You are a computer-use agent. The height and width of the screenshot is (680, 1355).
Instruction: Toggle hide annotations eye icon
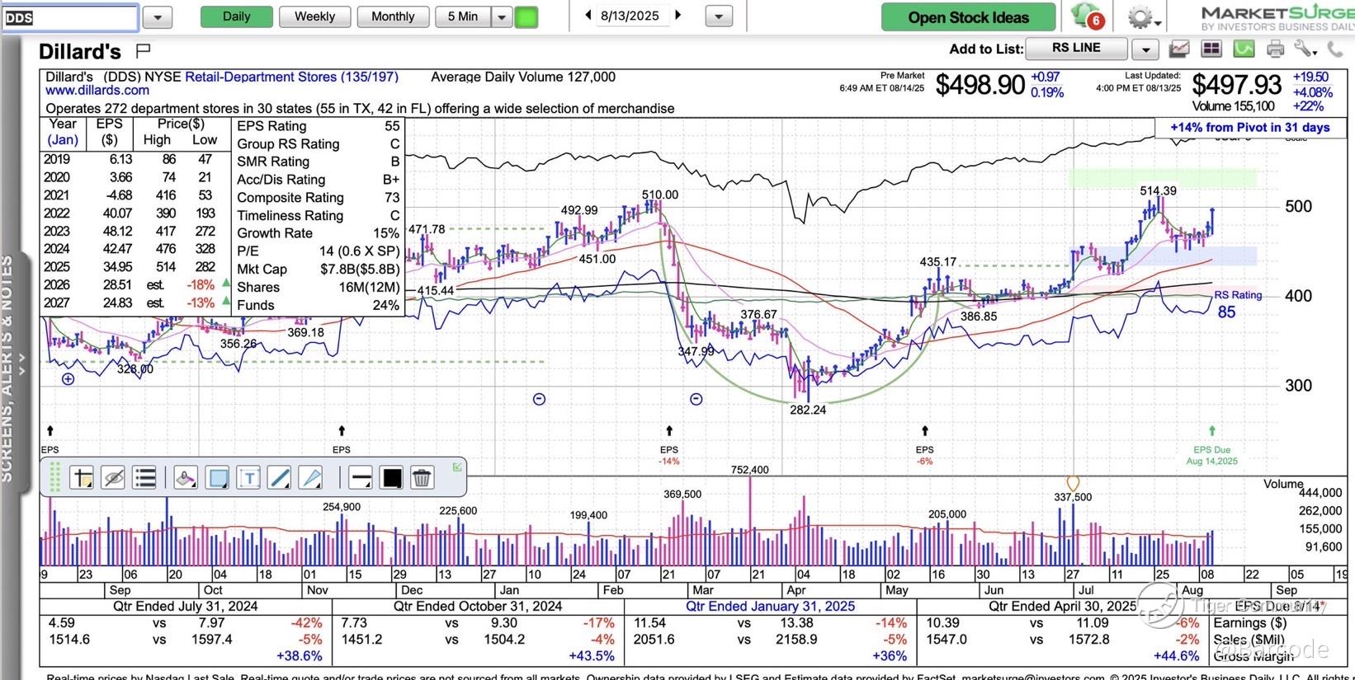pos(113,477)
